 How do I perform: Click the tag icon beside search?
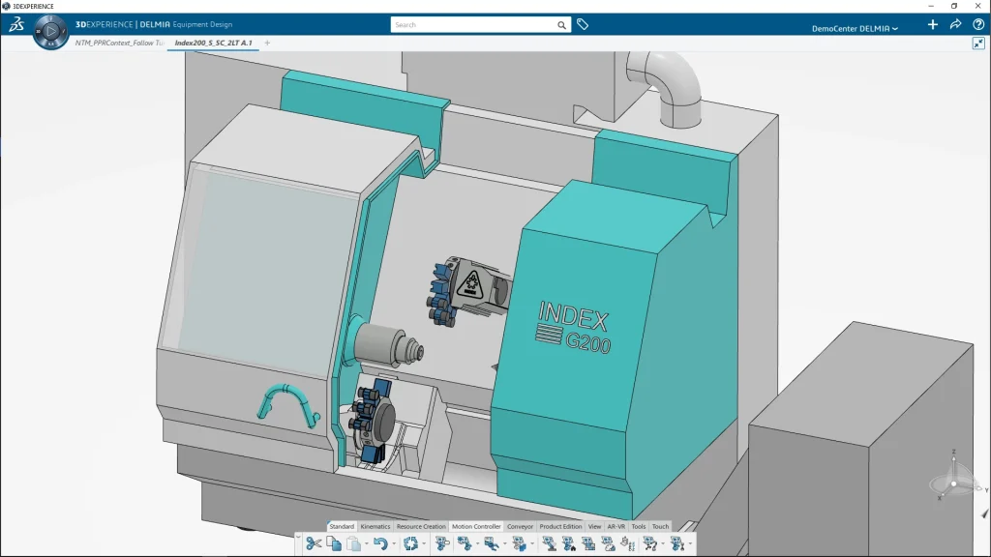tap(583, 24)
